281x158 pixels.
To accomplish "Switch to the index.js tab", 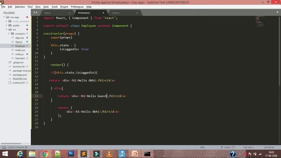I will pos(125,13).
